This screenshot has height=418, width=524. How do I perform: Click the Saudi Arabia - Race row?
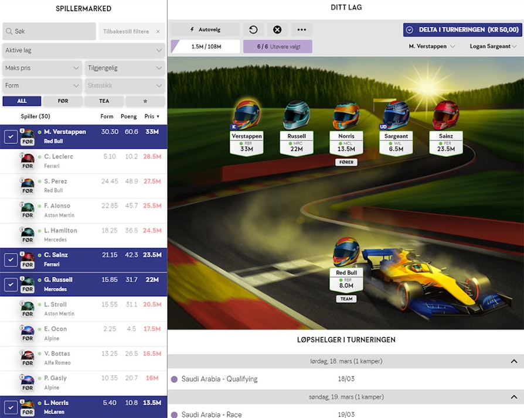click(x=346, y=413)
